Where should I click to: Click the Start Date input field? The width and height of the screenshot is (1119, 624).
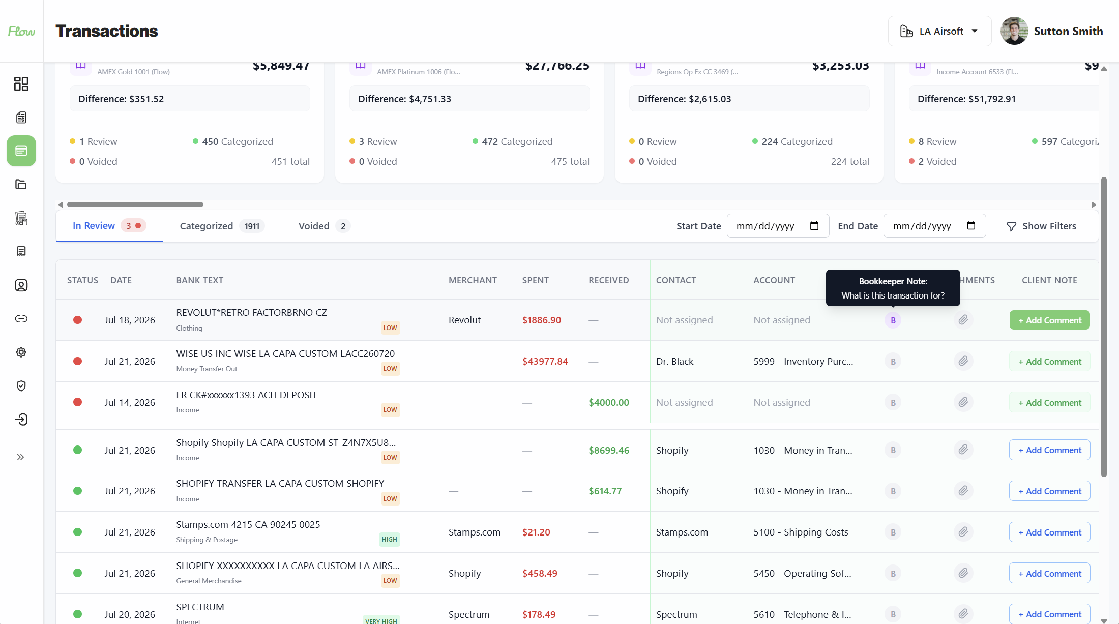click(x=778, y=226)
